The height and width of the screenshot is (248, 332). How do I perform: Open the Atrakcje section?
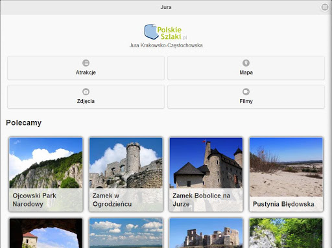point(86,68)
